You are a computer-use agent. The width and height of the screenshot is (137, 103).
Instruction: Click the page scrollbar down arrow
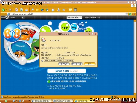click(x=135, y=94)
